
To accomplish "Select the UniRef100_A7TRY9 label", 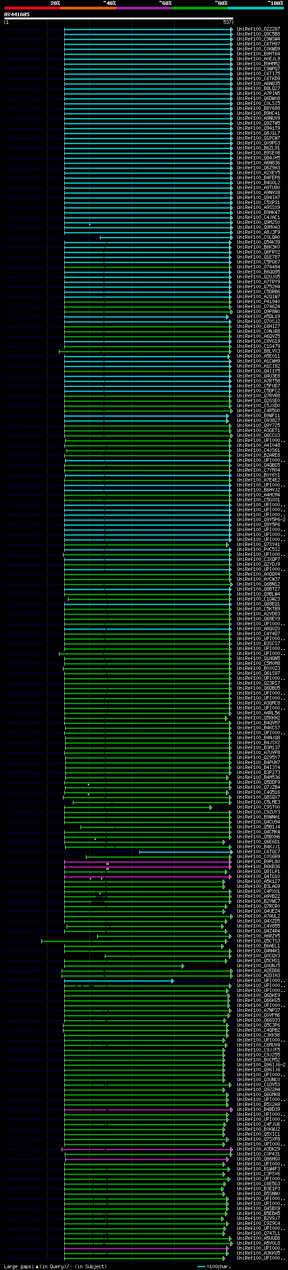I will click(258, 282).
